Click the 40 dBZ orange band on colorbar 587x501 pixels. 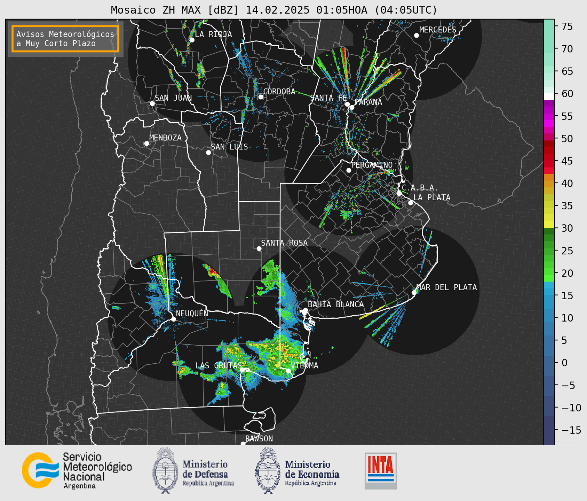point(549,183)
